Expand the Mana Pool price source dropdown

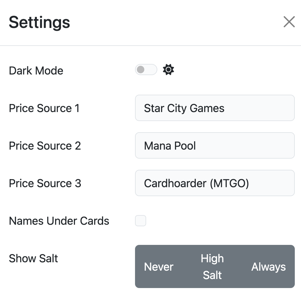[215, 146]
